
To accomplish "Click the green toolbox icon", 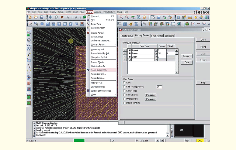I will tap(187, 24).
